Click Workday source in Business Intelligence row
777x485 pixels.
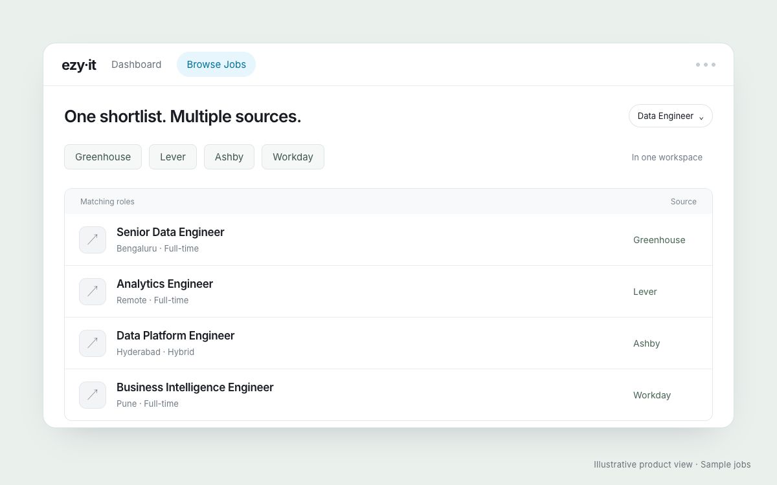coord(652,395)
